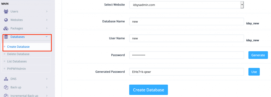Click the Generate password button
The image size is (271, 97).
pyautogui.click(x=258, y=55)
